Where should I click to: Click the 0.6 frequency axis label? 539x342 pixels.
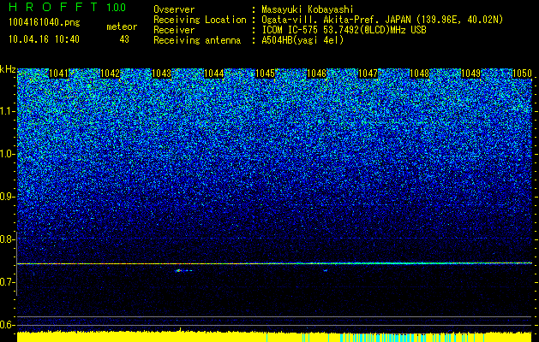click(x=7, y=325)
